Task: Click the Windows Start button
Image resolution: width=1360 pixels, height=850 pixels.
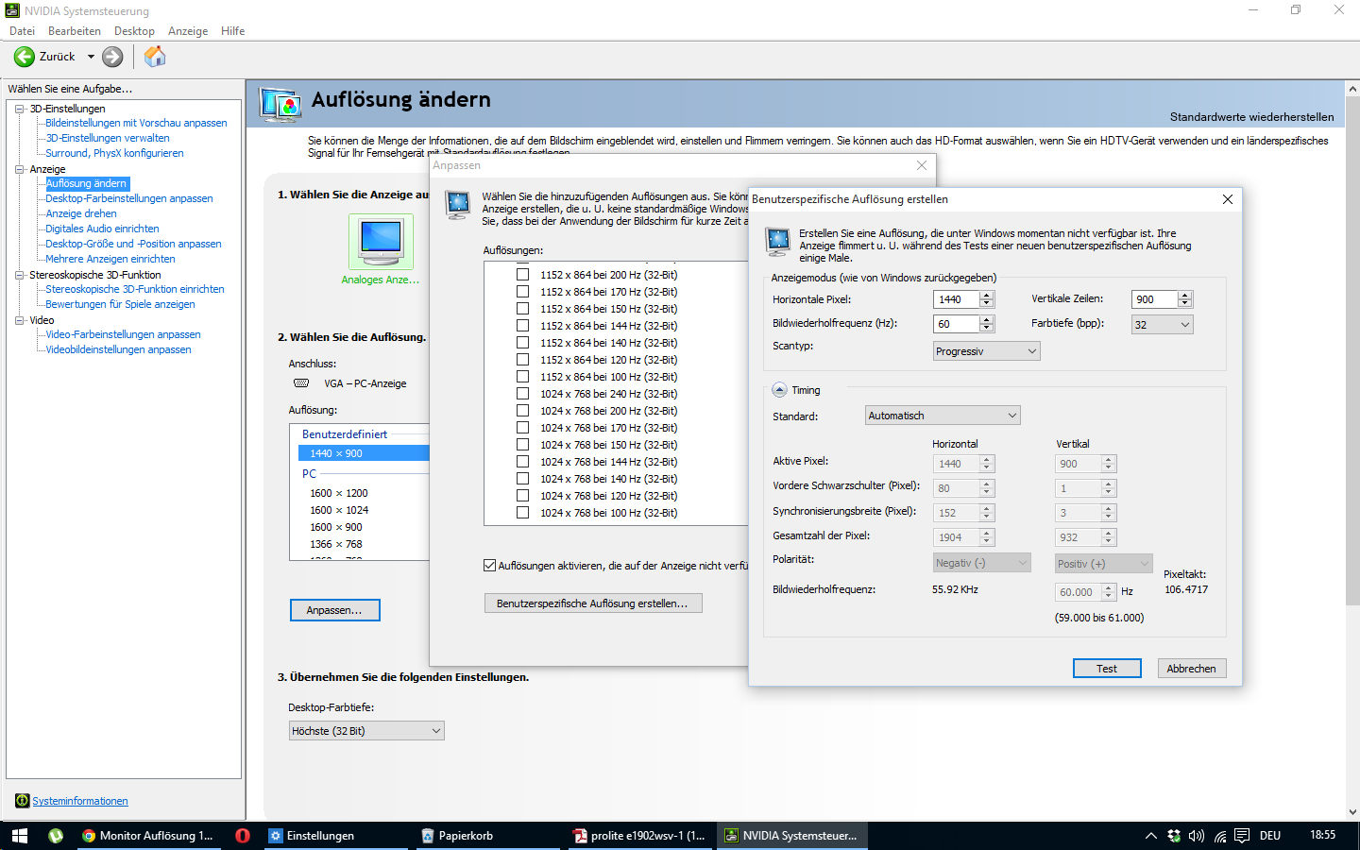Action: click(19, 836)
